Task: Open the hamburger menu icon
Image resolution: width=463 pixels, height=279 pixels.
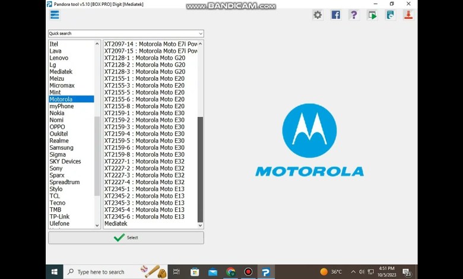Action: tap(55, 15)
